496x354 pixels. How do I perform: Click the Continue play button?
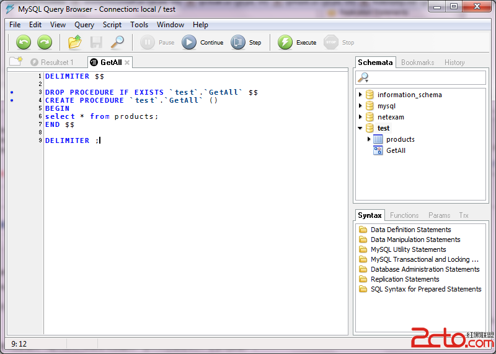coord(203,42)
